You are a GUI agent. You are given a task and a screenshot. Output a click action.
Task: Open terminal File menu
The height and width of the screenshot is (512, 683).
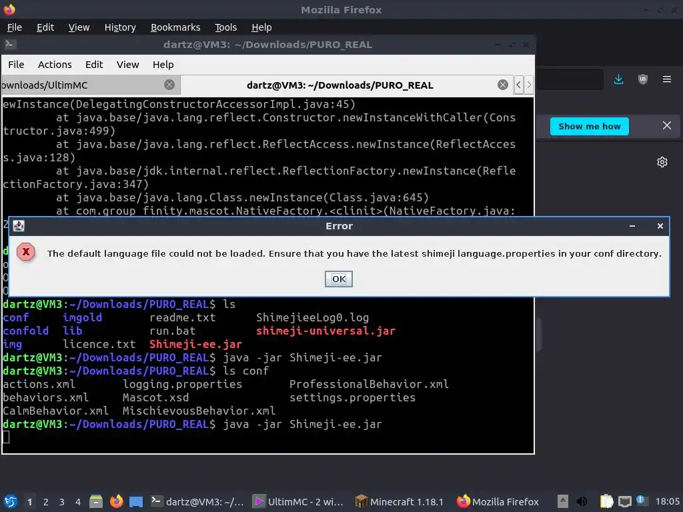[x=16, y=65]
